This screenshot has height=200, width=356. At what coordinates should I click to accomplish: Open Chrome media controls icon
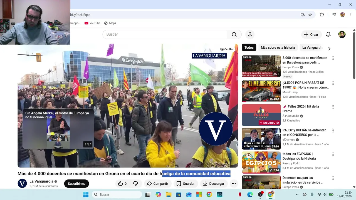334,15
